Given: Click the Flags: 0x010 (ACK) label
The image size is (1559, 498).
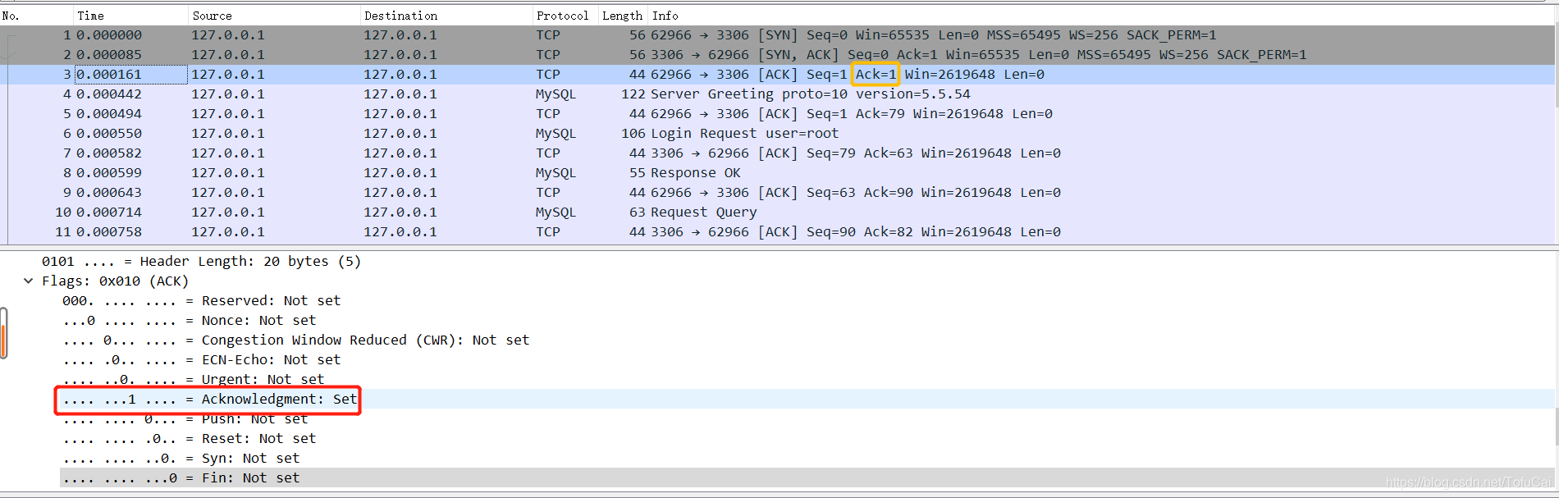Looking at the screenshot, I should point(115,281).
